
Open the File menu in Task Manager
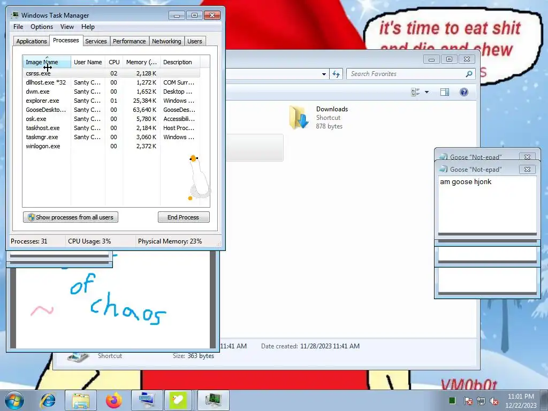click(x=18, y=27)
